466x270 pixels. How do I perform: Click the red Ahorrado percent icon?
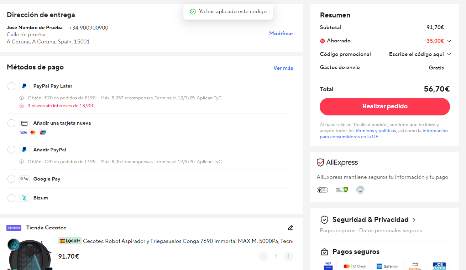[x=323, y=41]
